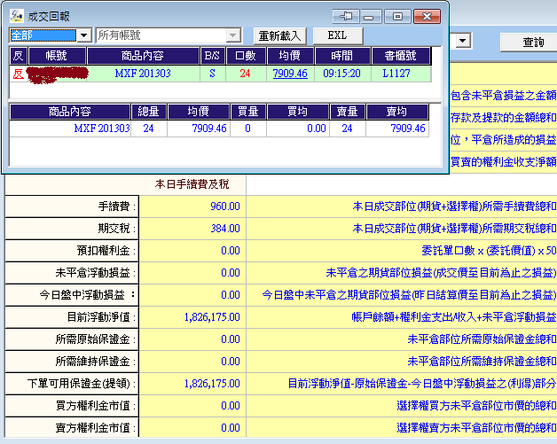Viewport: 557px width, 444px height.
Task: Click the B/S column header
Action: tap(212, 56)
